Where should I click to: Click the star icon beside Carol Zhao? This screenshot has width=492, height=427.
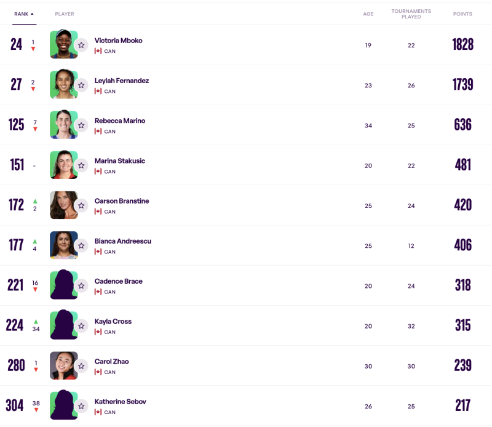click(81, 366)
